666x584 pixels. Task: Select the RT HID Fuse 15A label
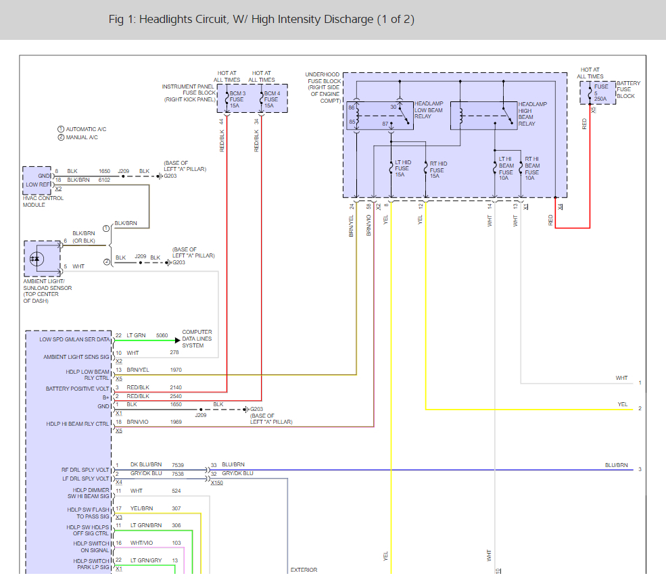(438, 170)
